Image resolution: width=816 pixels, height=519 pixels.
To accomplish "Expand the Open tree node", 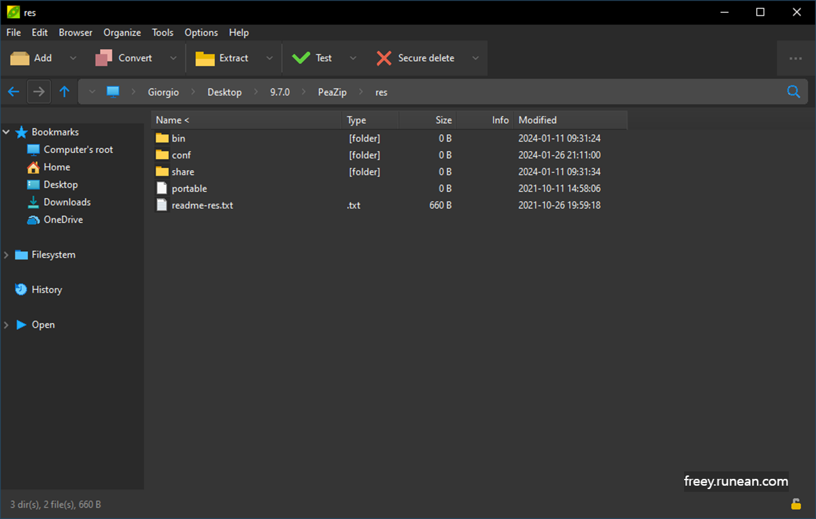I will coord(6,325).
